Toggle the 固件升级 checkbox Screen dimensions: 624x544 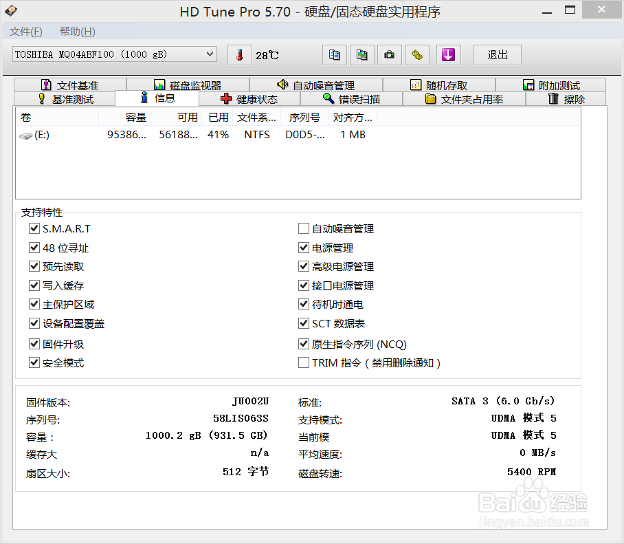click(x=34, y=344)
